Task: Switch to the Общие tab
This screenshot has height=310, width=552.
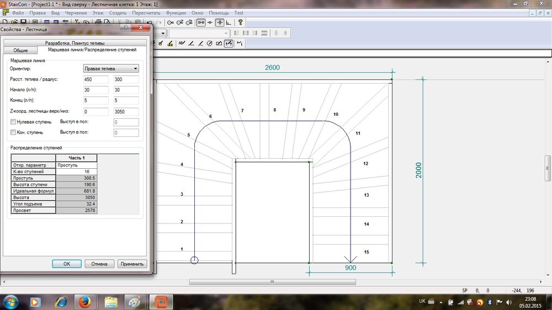Action: pyautogui.click(x=21, y=50)
